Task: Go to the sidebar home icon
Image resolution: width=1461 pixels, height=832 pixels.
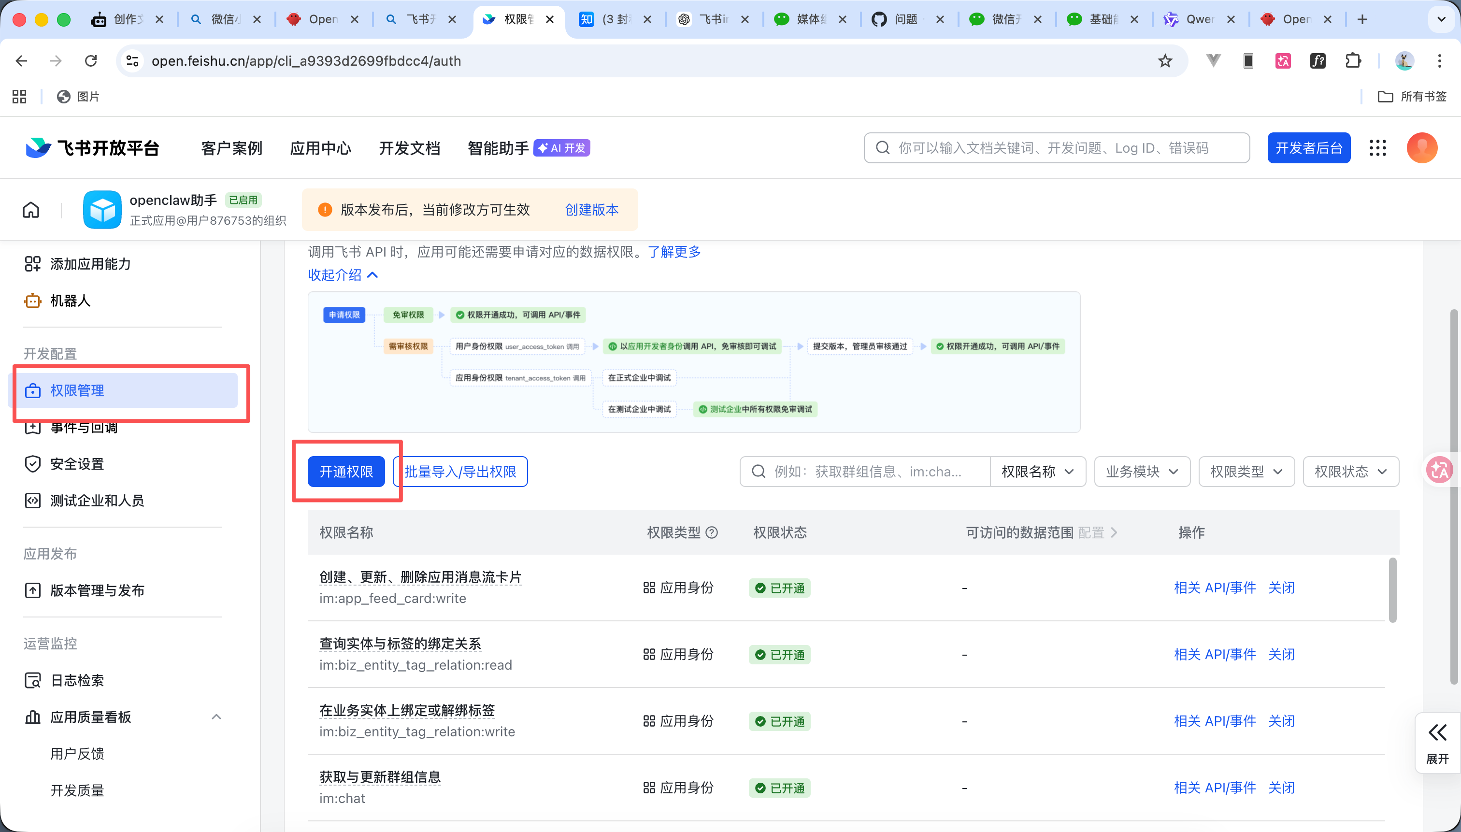Action: pyautogui.click(x=31, y=209)
